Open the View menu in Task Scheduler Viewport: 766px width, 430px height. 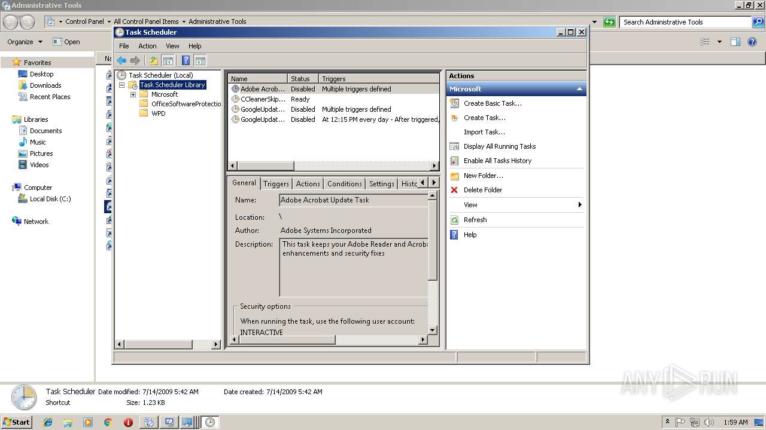click(172, 46)
